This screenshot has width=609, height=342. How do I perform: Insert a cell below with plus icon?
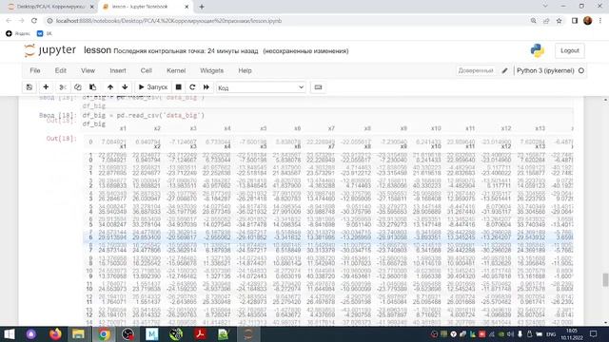46,87
